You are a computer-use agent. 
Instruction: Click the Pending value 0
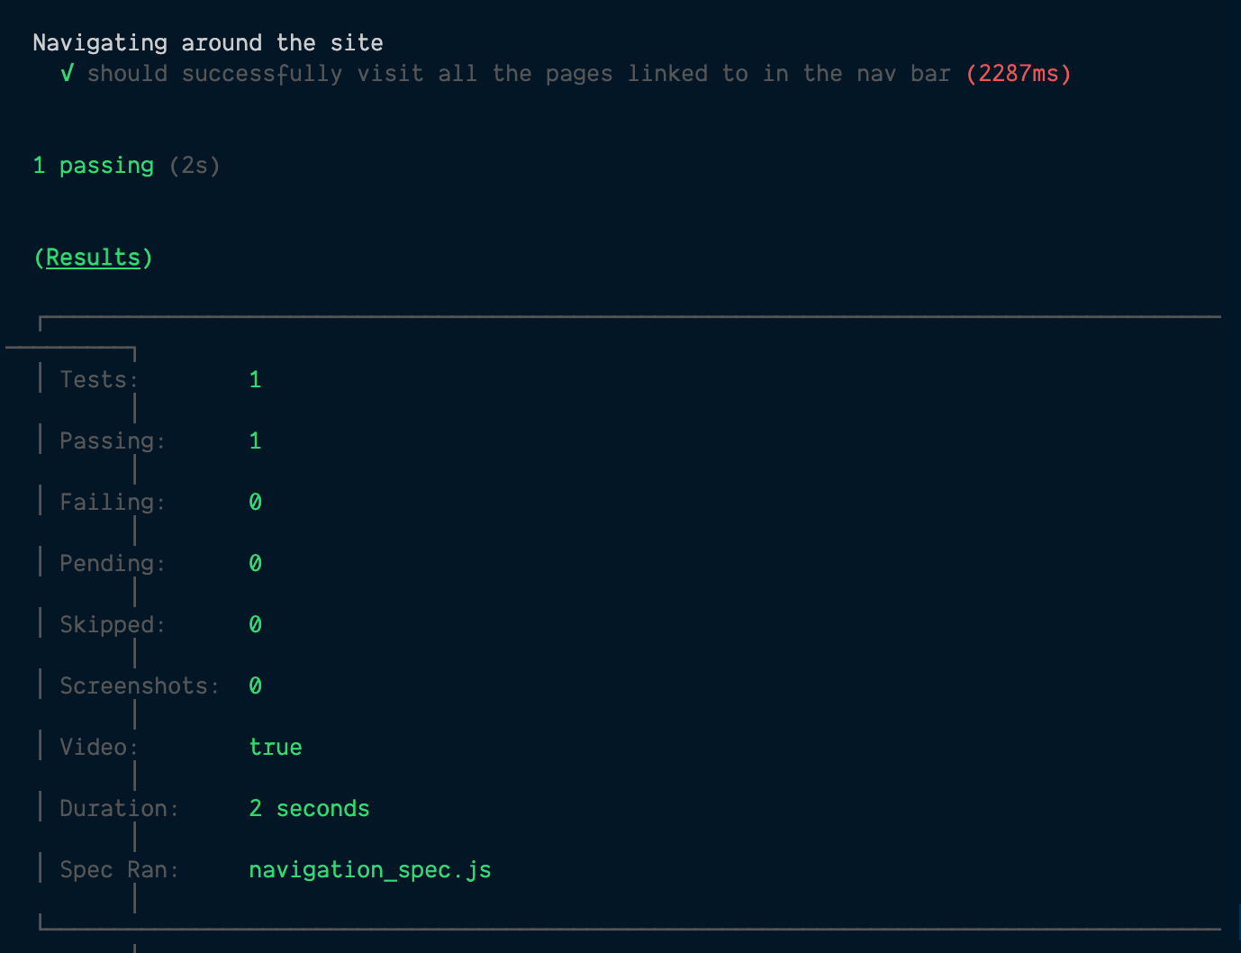coord(255,564)
